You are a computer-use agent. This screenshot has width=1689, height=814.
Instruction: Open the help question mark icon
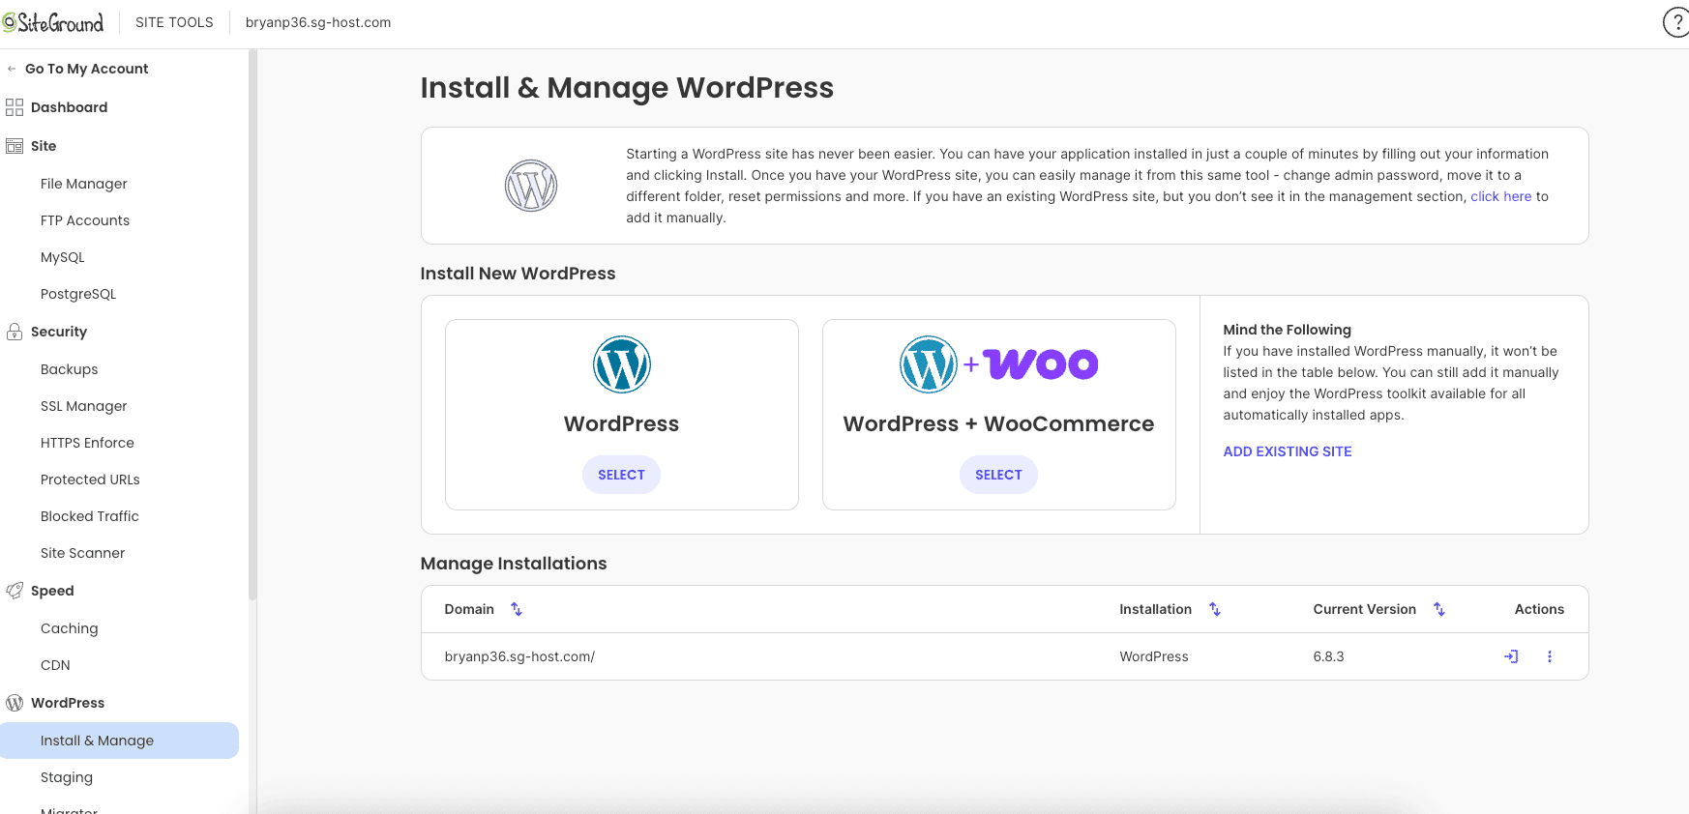(x=1675, y=22)
